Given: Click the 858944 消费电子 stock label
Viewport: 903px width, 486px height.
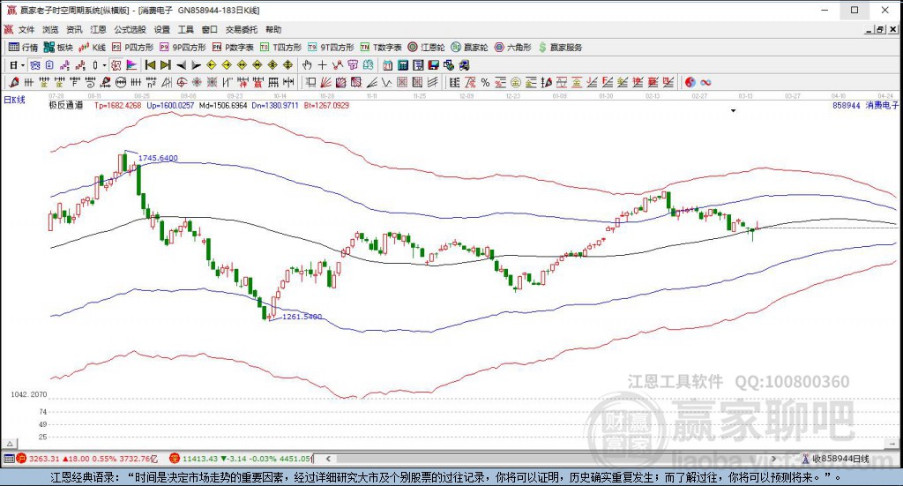Looking at the screenshot, I should 865,105.
